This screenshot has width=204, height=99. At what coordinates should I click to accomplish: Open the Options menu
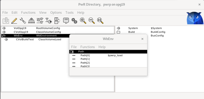[56, 13]
